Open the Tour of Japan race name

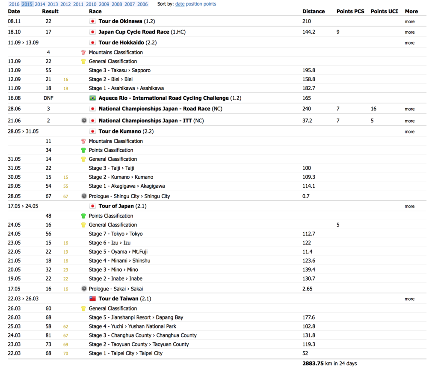pyautogui.click(x=116, y=206)
